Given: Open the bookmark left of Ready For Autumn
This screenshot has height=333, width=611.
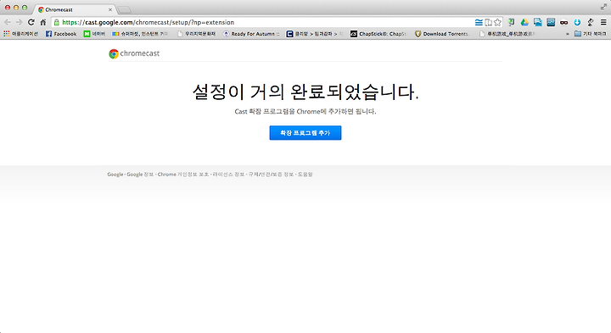Looking at the screenshot, I should click(196, 34).
